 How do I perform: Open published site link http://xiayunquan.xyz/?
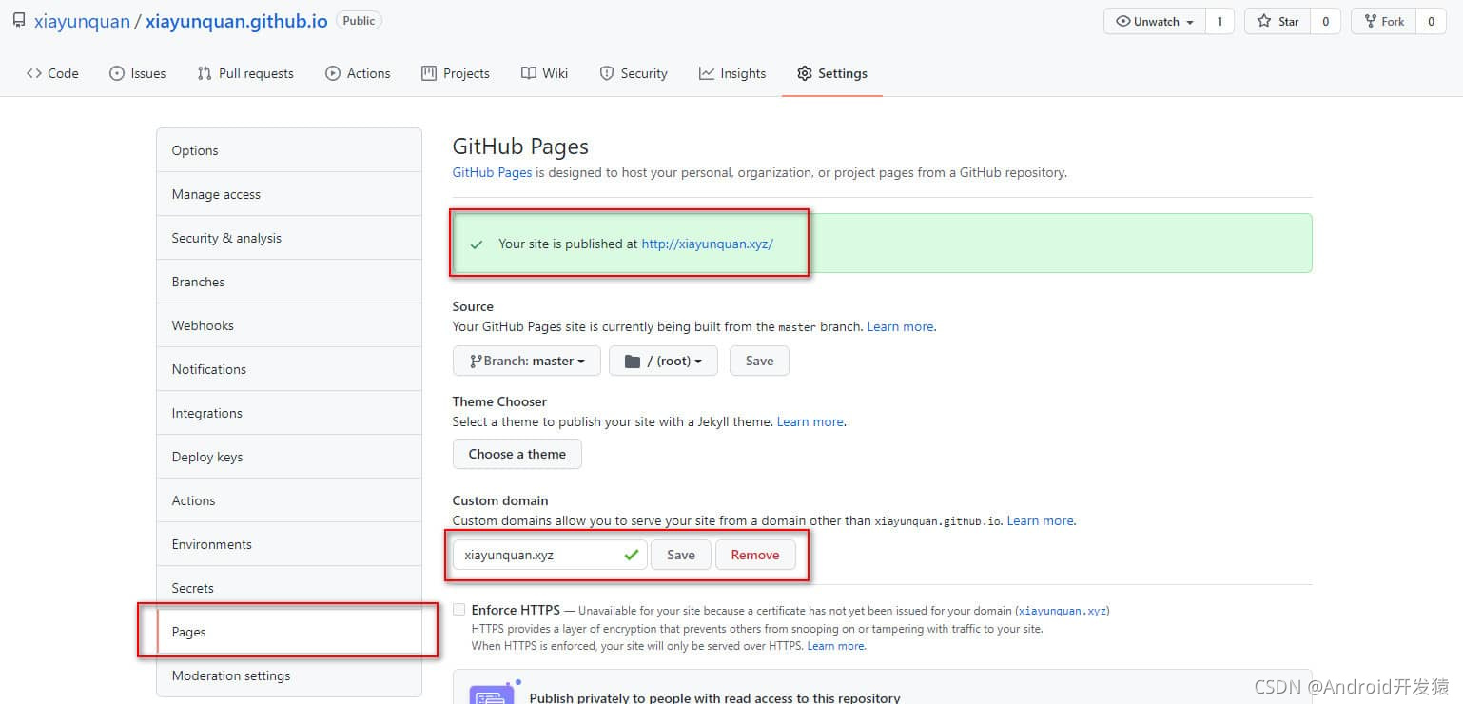tap(707, 244)
